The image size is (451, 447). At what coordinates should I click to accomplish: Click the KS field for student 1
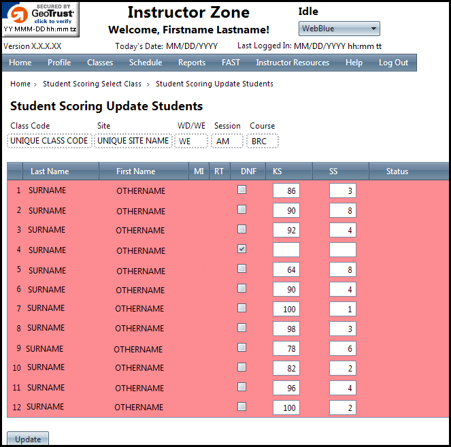point(286,191)
